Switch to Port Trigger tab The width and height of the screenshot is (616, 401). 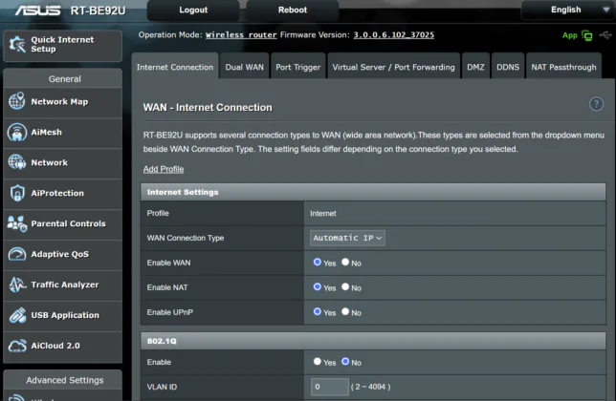pyautogui.click(x=297, y=67)
